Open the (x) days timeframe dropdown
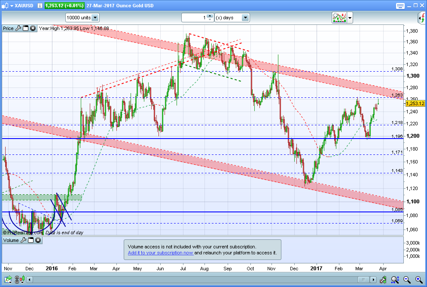Image resolution: width=427 pixels, height=287 pixels. tap(232, 18)
